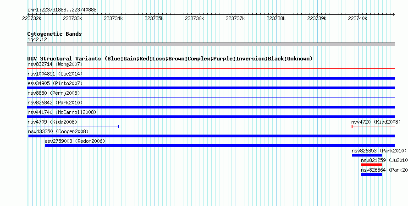The height and width of the screenshot is (206, 408).
Task: Open the nsv1004851 (Coe2014) label
Action: [55, 74]
